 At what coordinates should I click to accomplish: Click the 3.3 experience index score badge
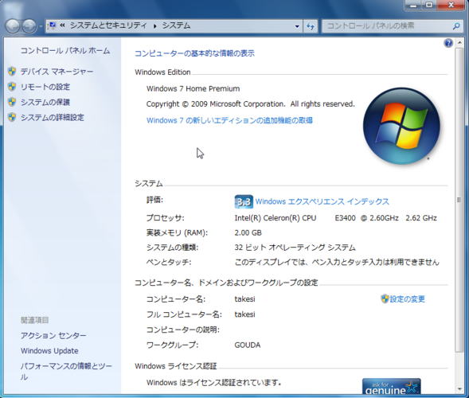click(244, 202)
